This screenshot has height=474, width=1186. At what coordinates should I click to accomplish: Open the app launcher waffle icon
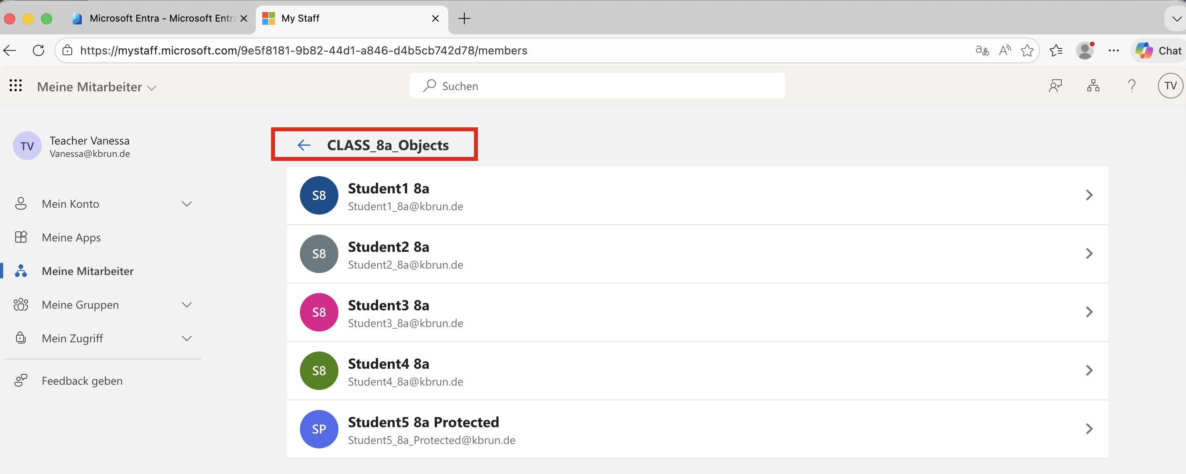click(x=16, y=86)
